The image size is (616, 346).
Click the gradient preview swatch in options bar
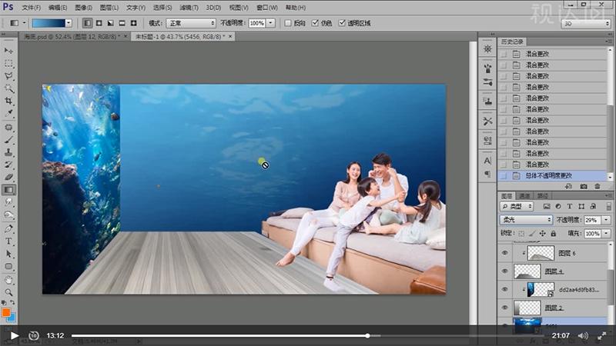click(x=49, y=23)
